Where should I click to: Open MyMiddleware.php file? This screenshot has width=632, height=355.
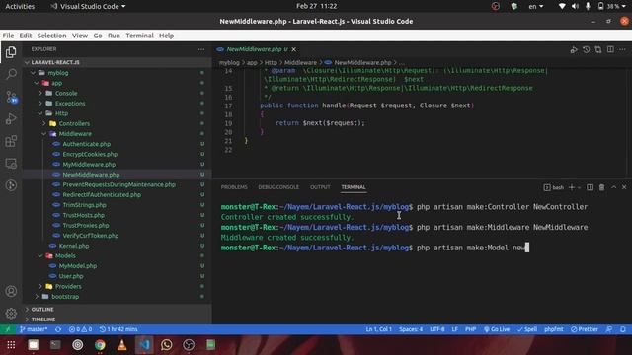tap(117, 165)
